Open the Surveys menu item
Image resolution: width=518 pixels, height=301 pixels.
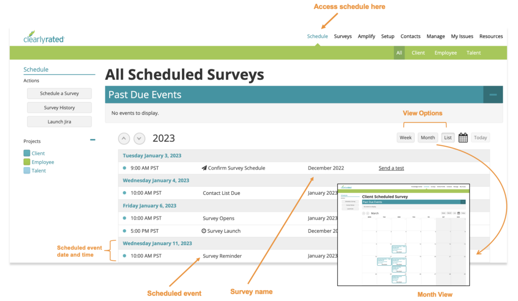[342, 36]
